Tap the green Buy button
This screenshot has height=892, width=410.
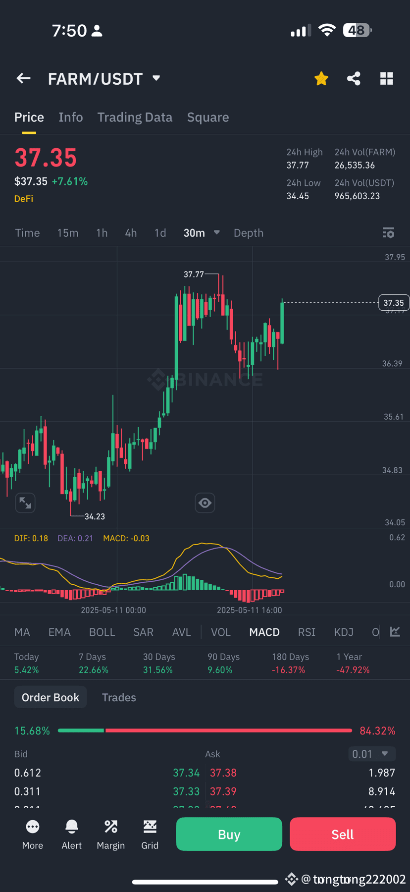(229, 835)
